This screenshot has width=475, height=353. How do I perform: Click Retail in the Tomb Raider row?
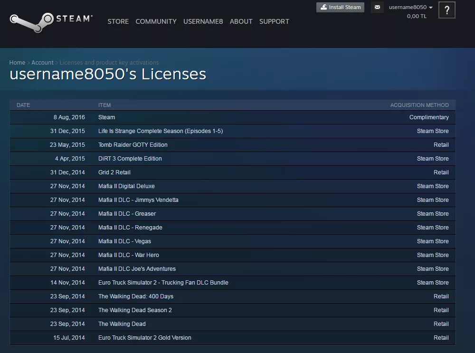point(441,145)
